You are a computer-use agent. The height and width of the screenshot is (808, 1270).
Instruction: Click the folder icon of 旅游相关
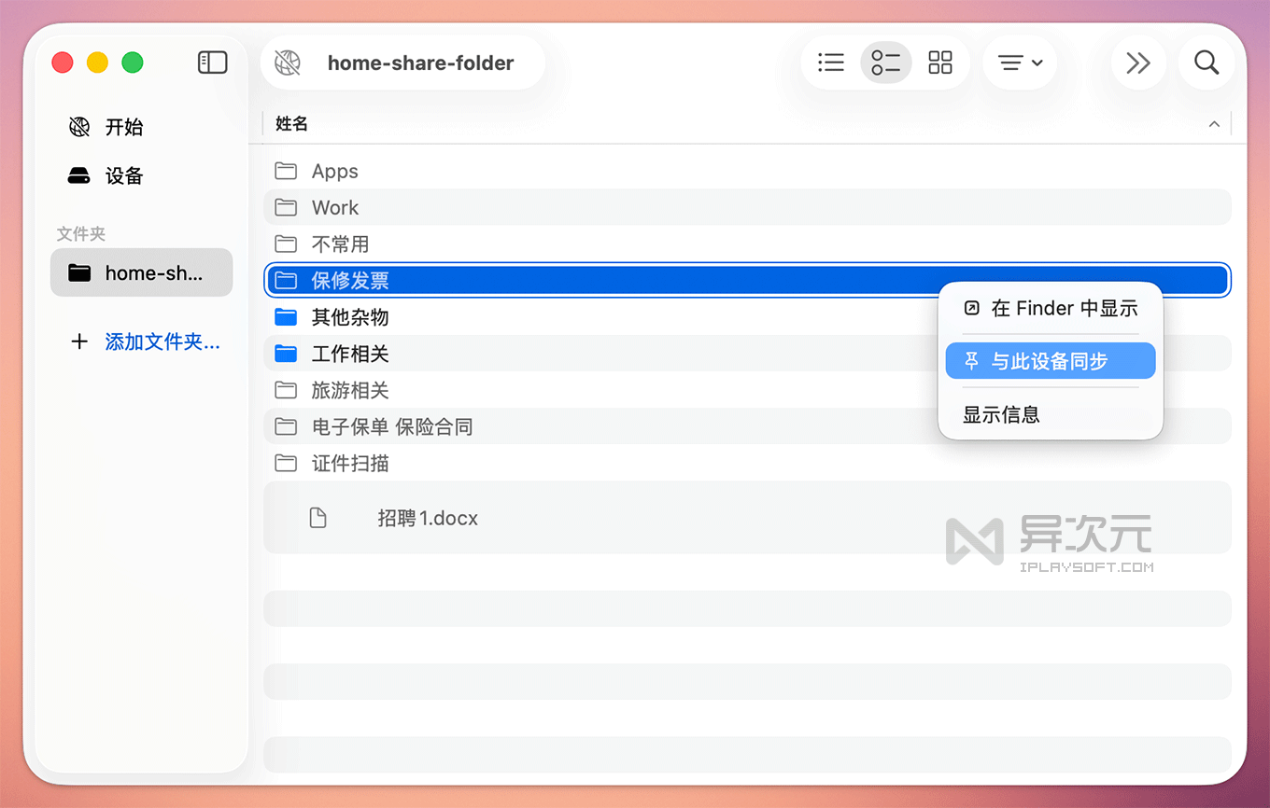pos(286,390)
